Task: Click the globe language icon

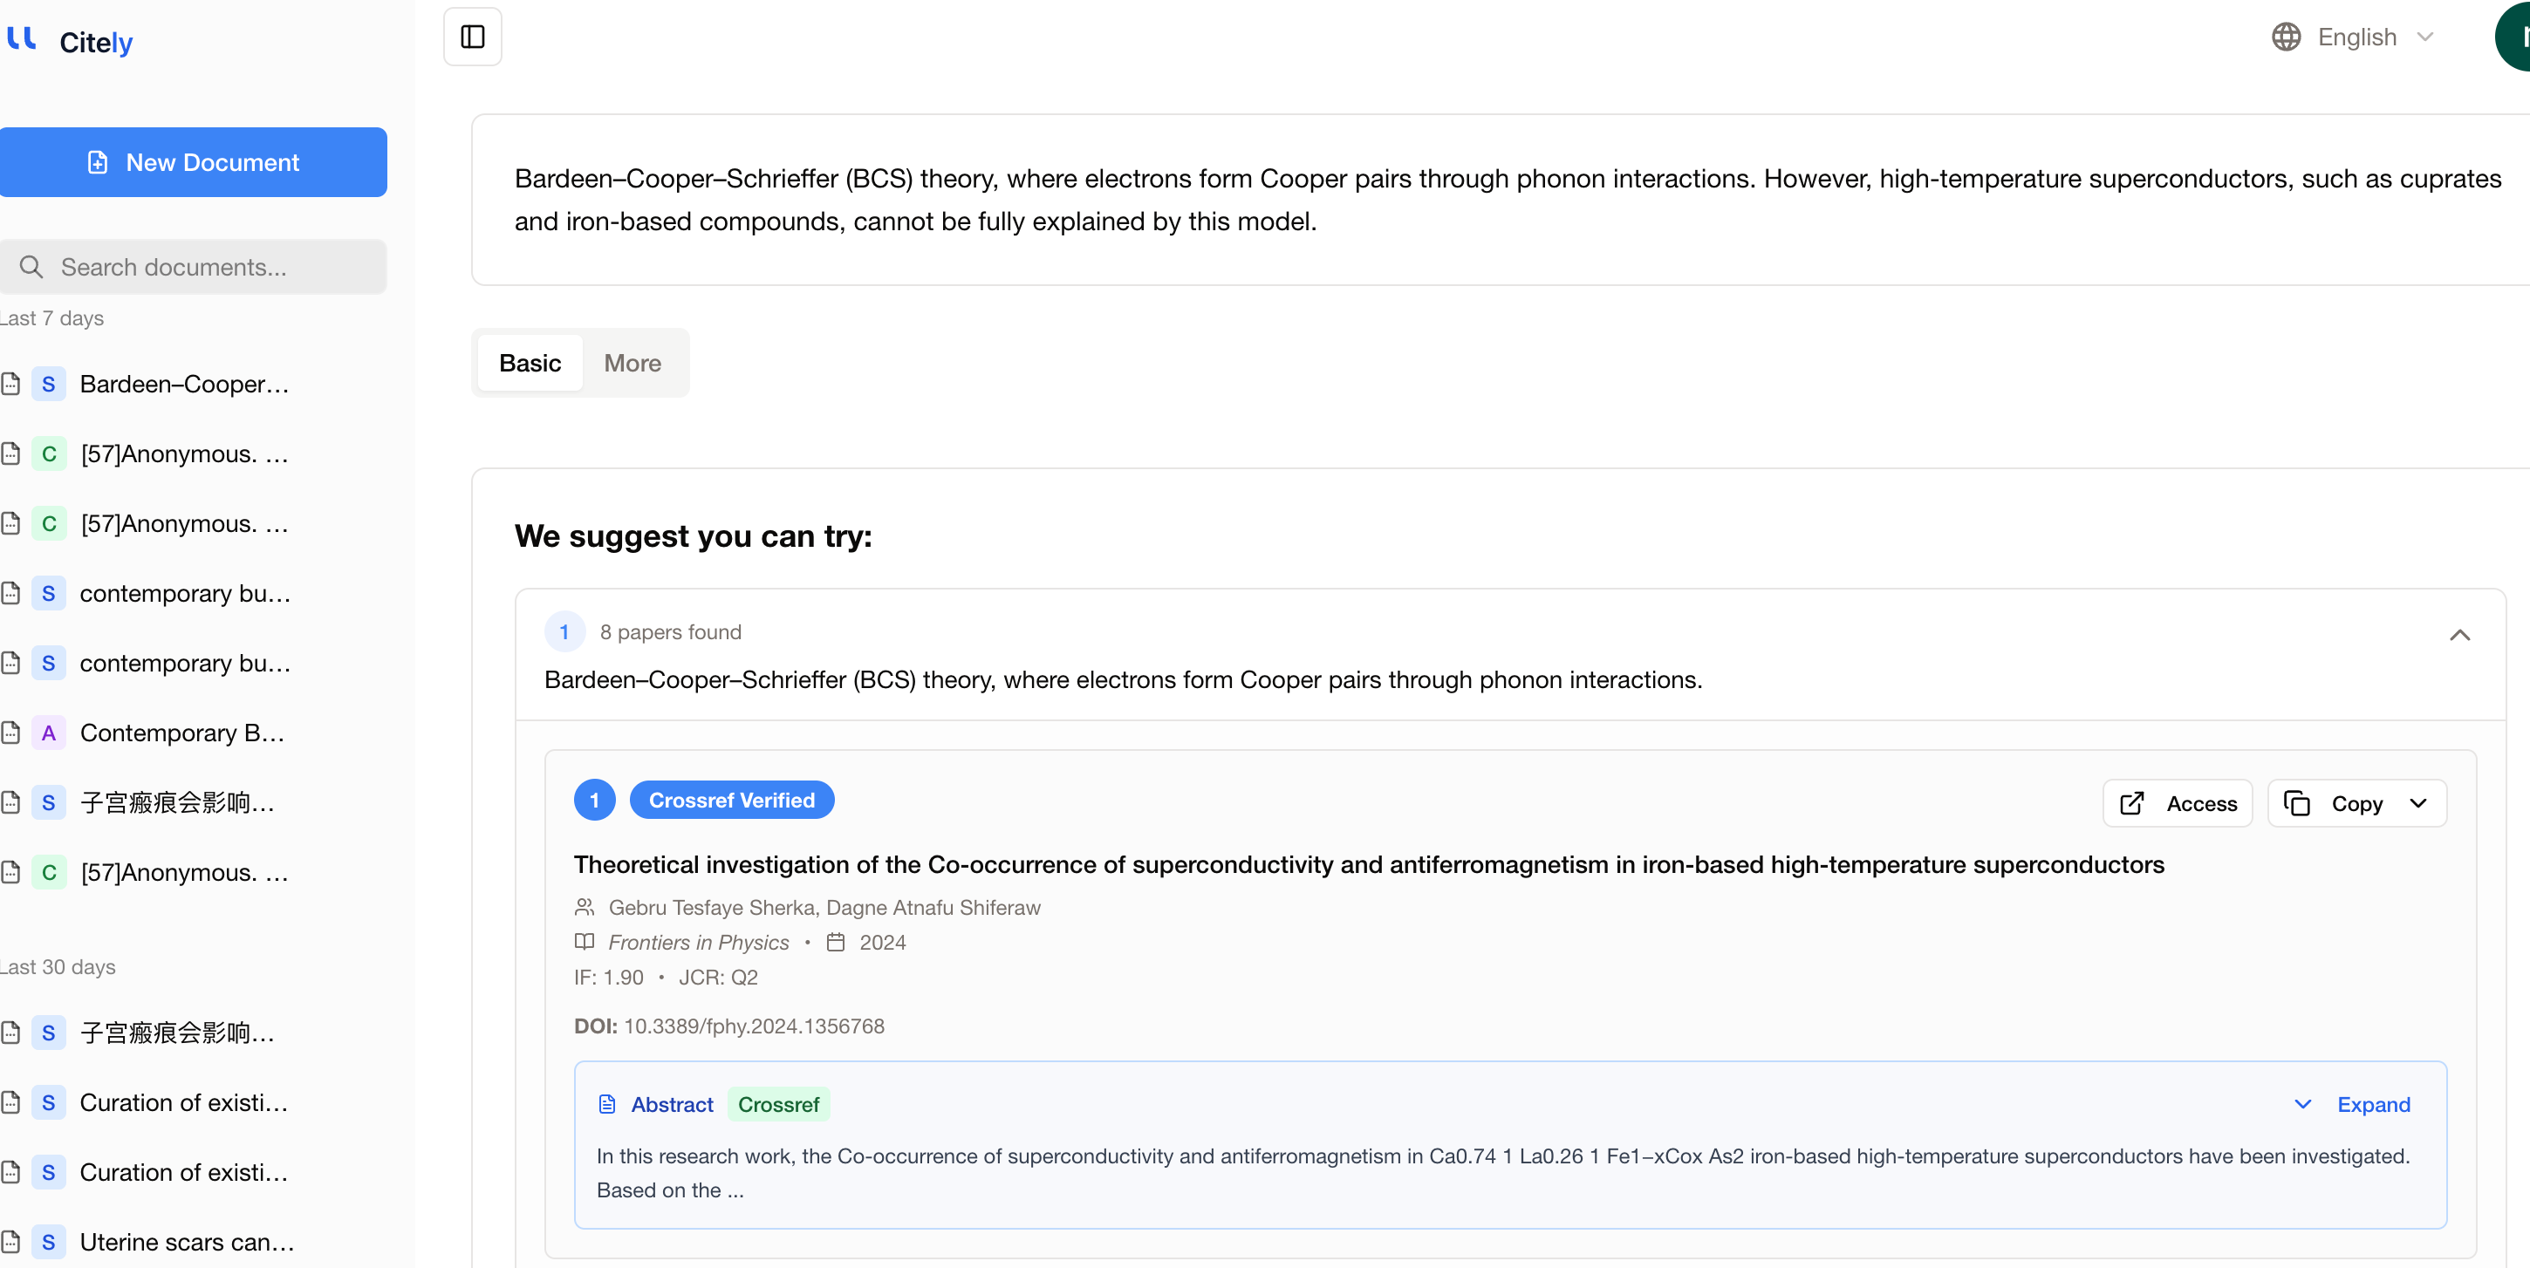Action: 2286,37
